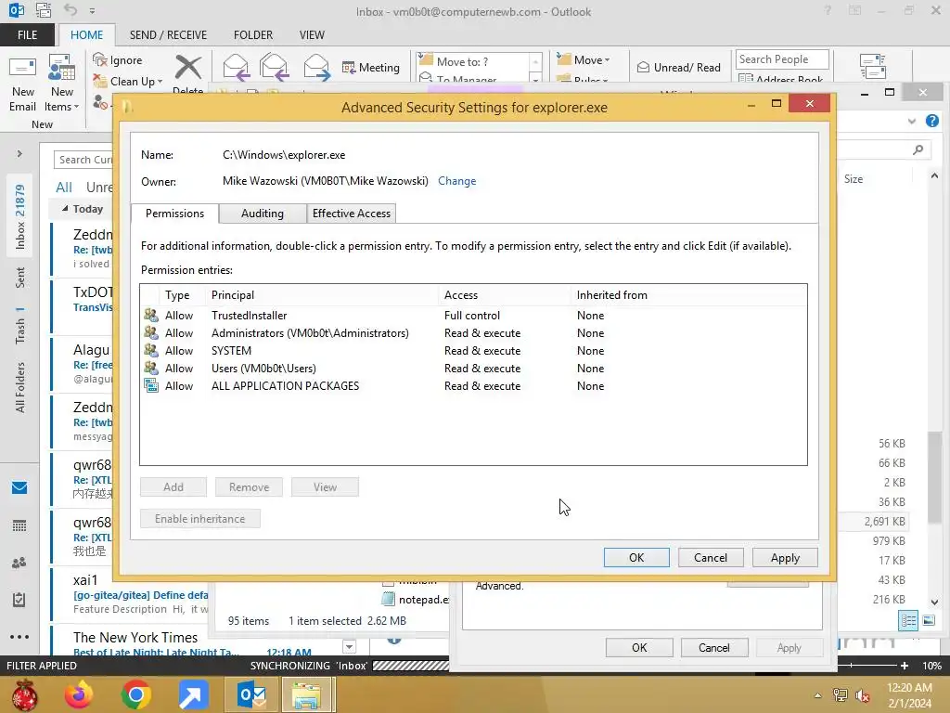
Task: Switch to Mail view icon
Action: pyautogui.click(x=19, y=487)
